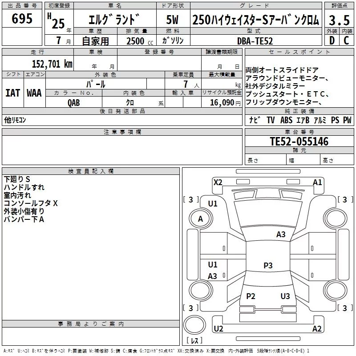
Task: Click the inspector note 下廻りS
Action: [17, 179]
